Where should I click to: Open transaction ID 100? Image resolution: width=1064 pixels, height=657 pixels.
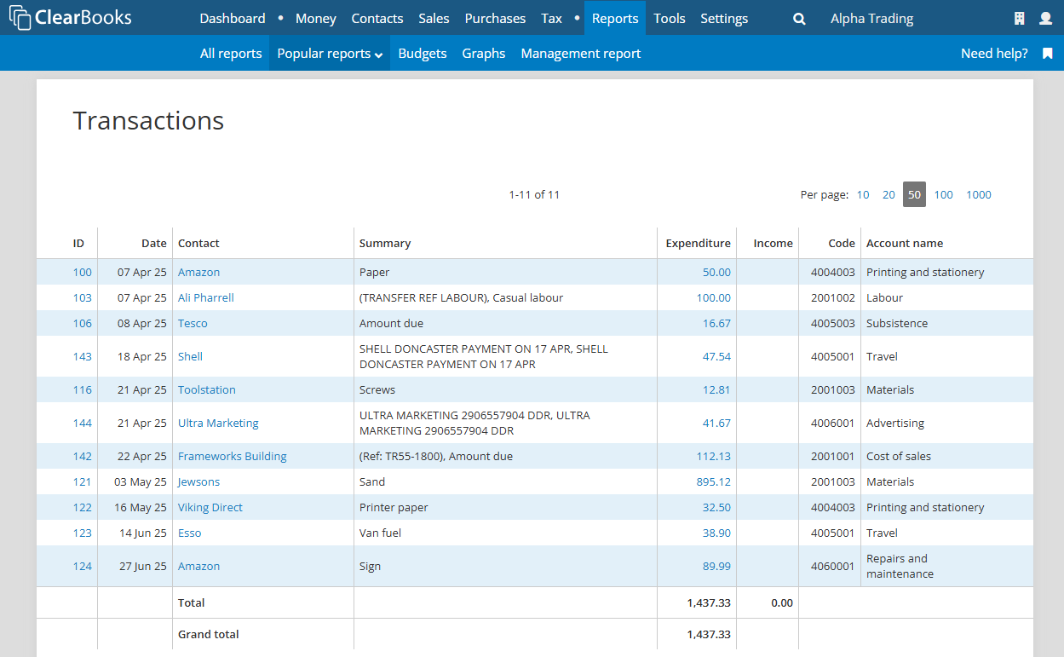pos(82,273)
